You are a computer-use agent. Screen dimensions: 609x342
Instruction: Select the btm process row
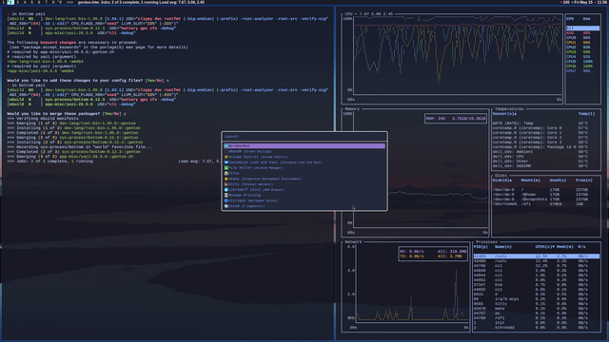[x=537, y=285]
